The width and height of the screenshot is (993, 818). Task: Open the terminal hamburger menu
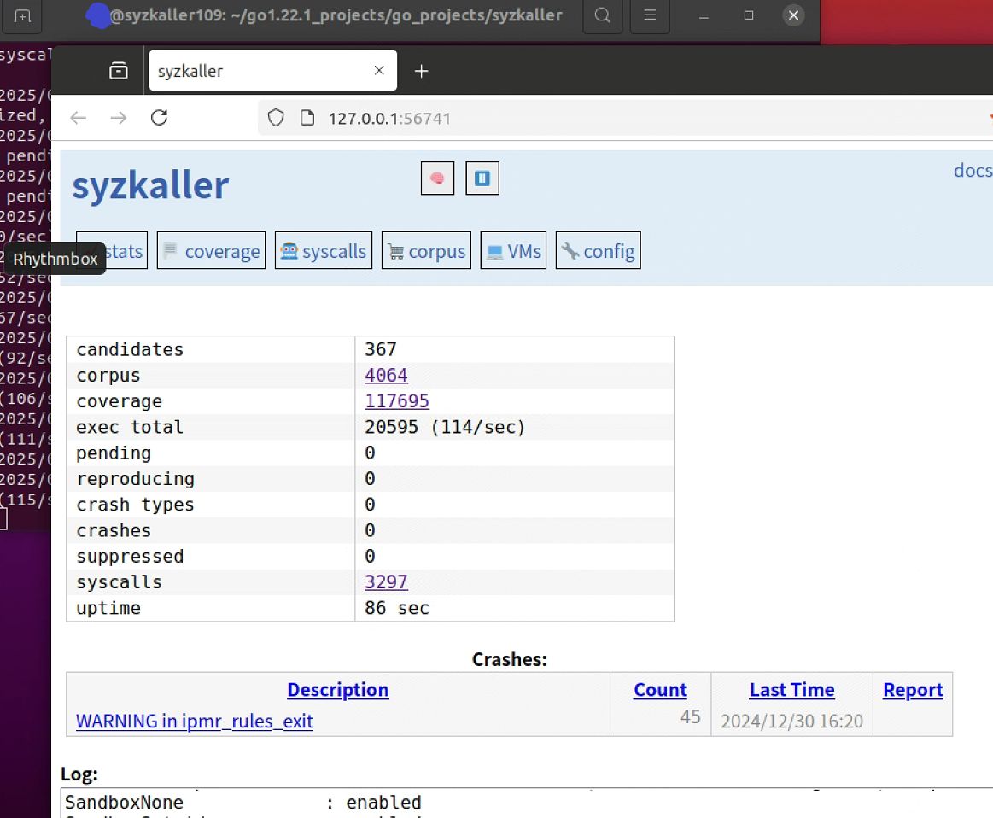[x=649, y=16]
